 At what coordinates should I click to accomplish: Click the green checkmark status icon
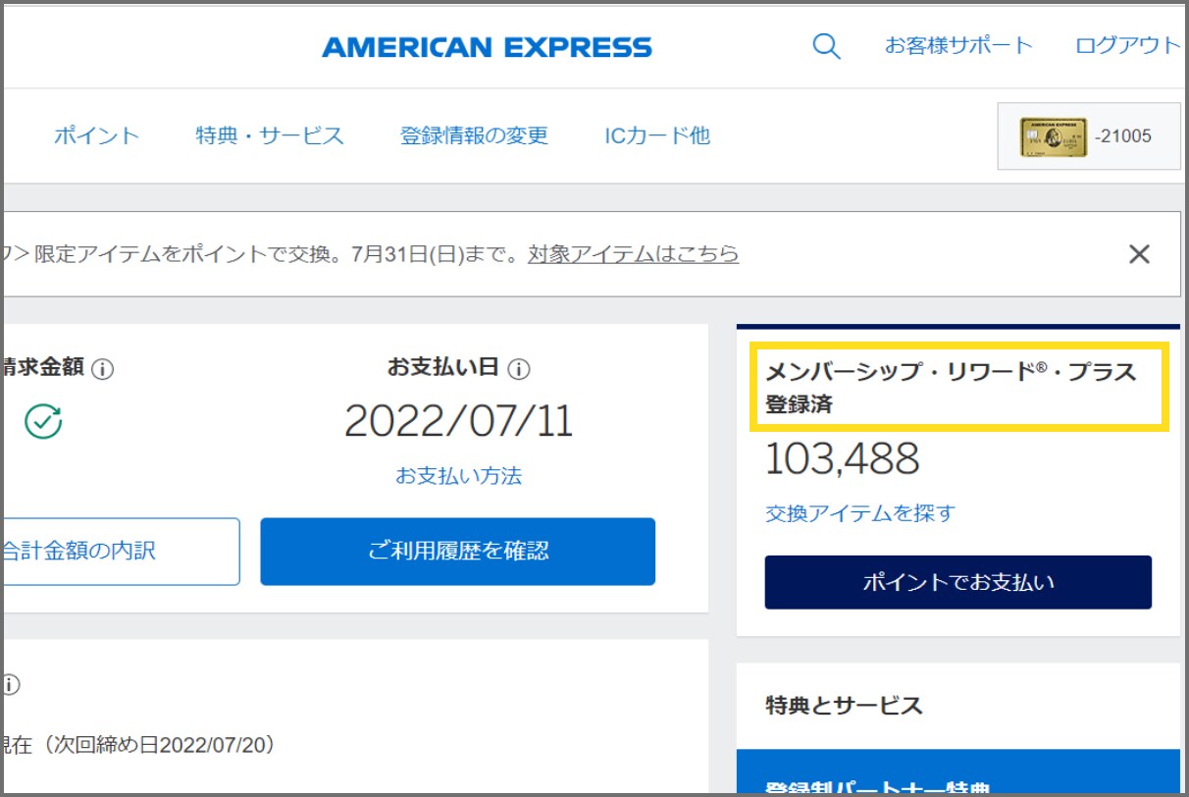pyautogui.click(x=43, y=421)
